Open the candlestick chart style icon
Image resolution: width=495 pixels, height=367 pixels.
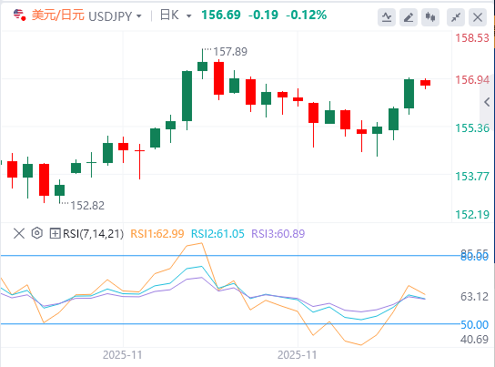click(x=430, y=17)
